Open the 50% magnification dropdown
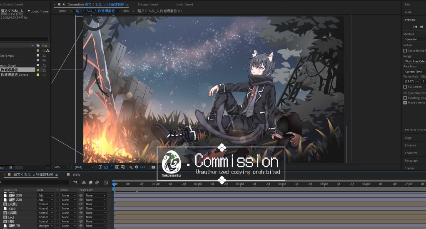The width and height of the screenshot is (426, 229). (x=62, y=167)
